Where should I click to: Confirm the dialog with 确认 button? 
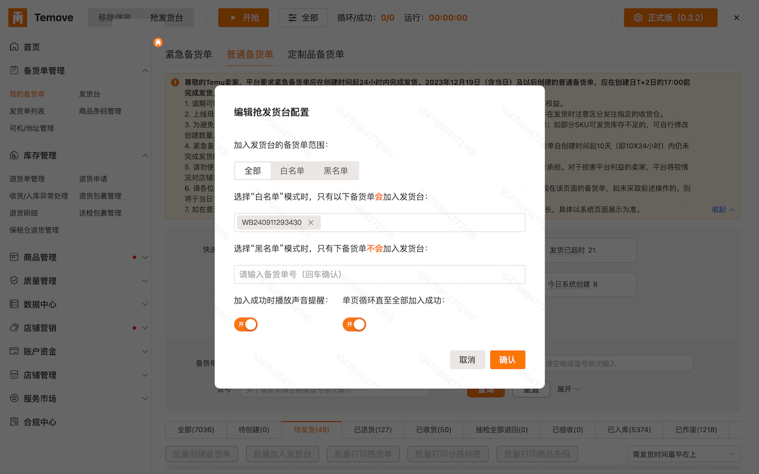(507, 360)
